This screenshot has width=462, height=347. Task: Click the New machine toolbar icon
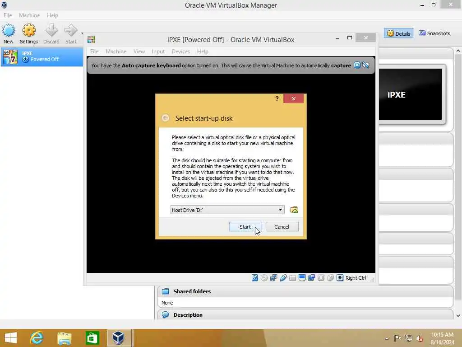8,33
